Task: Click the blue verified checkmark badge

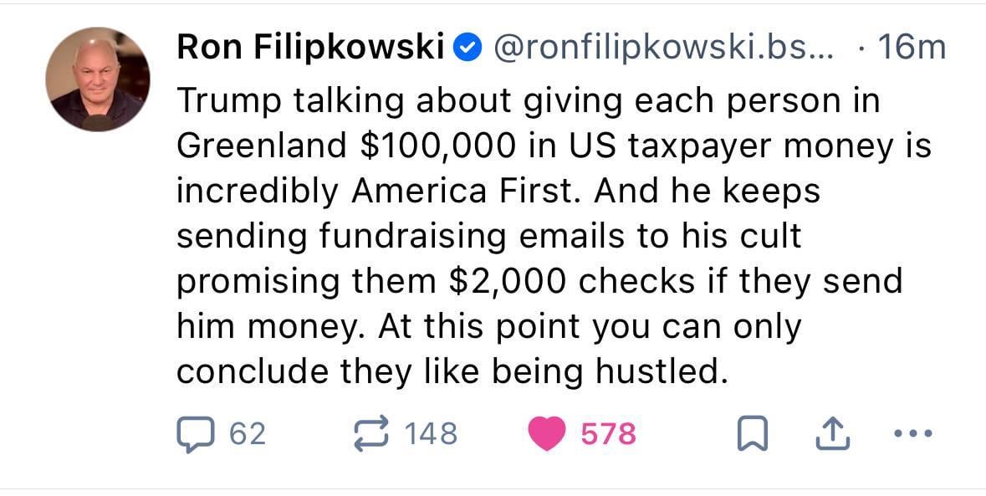Action: (467, 49)
